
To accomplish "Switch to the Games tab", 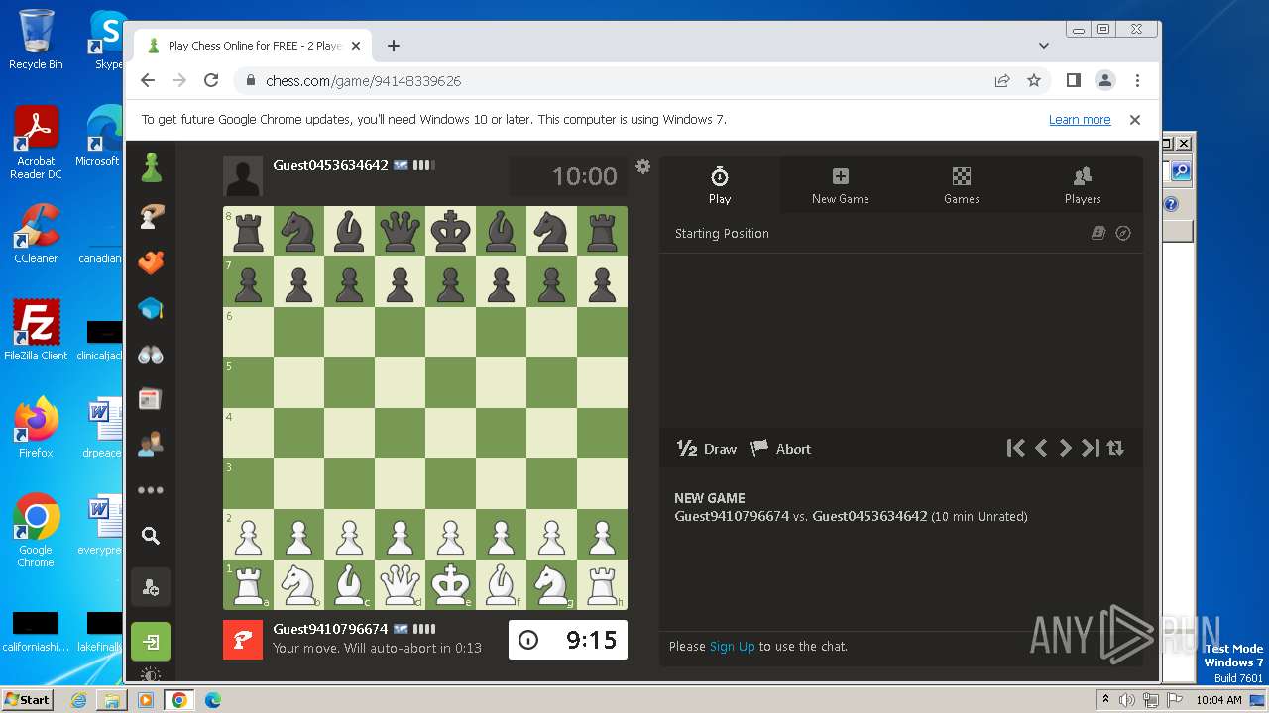I will point(962,185).
